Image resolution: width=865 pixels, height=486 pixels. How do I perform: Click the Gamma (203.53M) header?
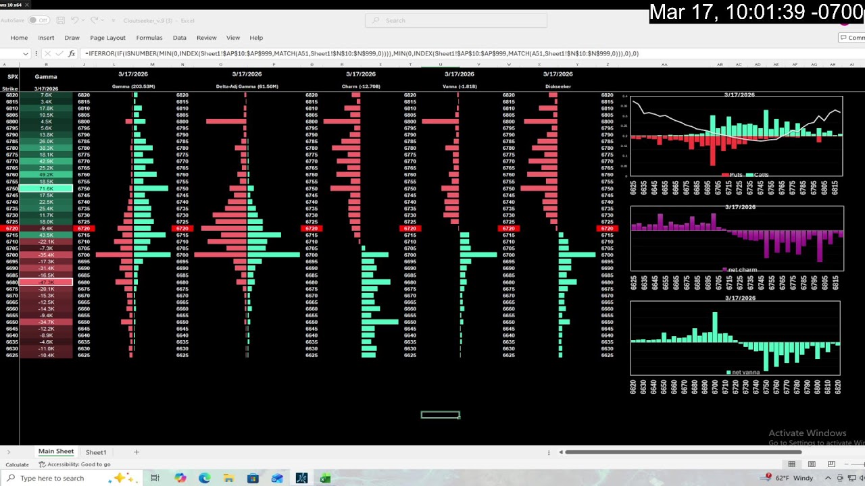pyautogui.click(x=133, y=86)
